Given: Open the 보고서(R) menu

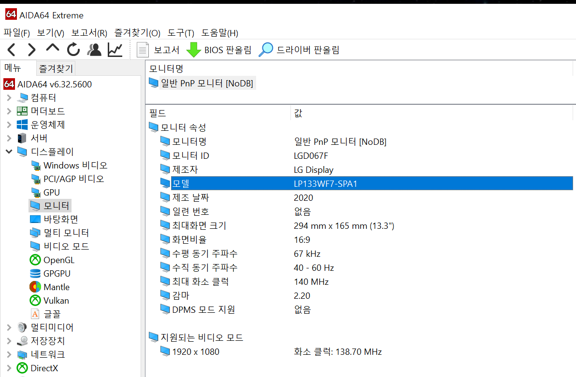Looking at the screenshot, I should pyautogui.click(x=89, y=33).
